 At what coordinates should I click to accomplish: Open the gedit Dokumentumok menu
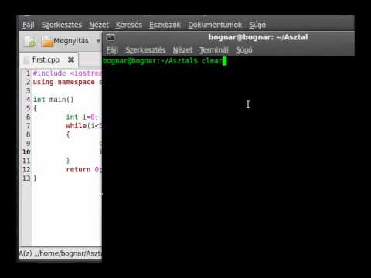pos(215,25)
